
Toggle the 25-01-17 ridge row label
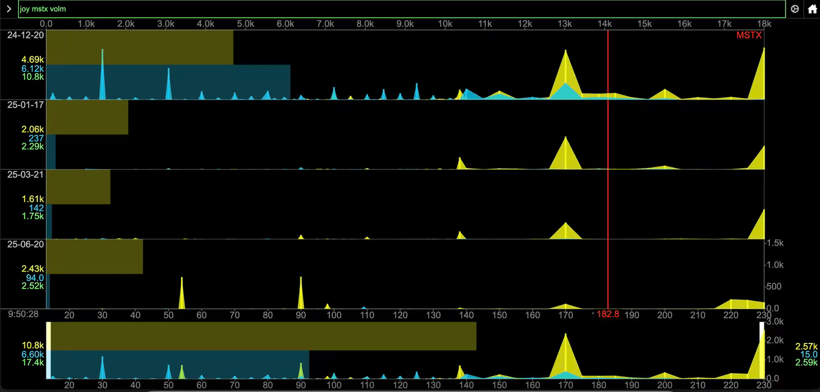(x=25, y=105)
